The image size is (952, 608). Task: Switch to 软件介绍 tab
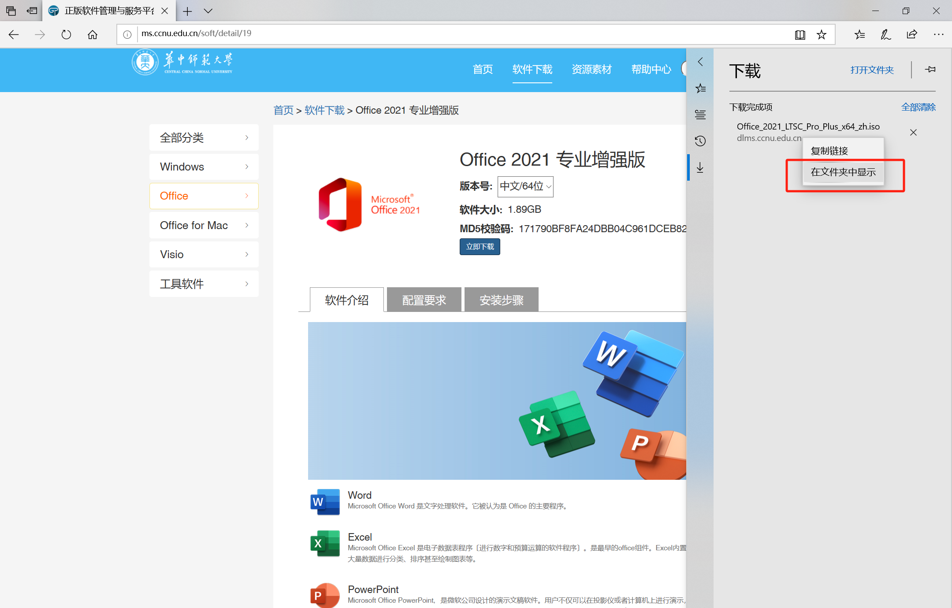click(346, 300)
